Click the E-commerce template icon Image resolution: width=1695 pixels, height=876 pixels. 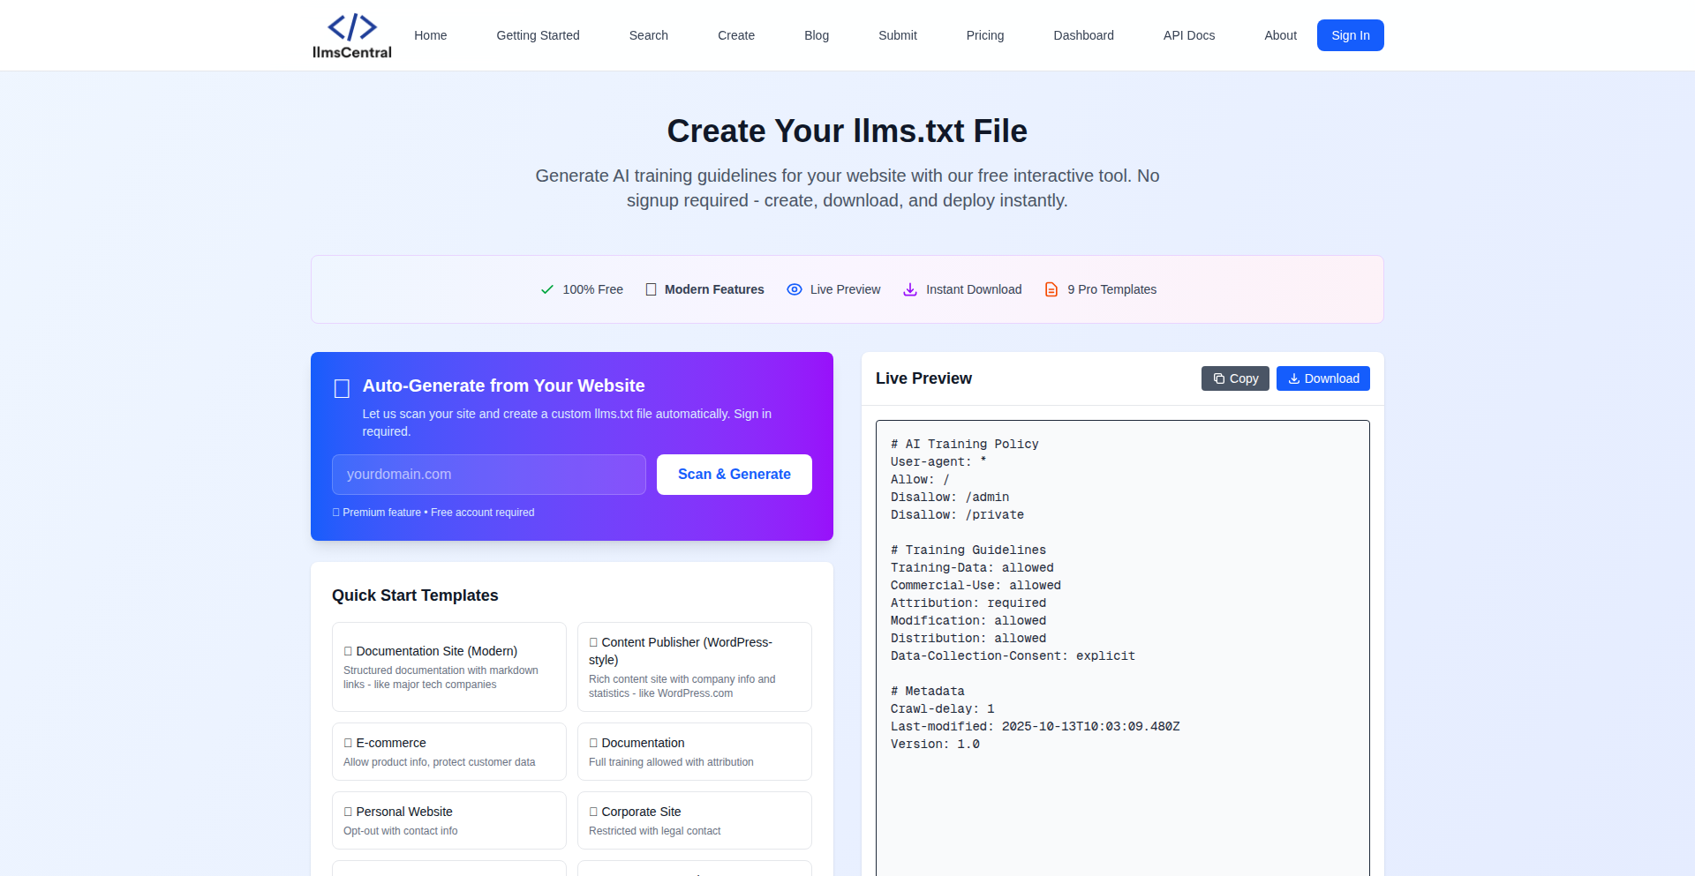(x=348, y=743)
